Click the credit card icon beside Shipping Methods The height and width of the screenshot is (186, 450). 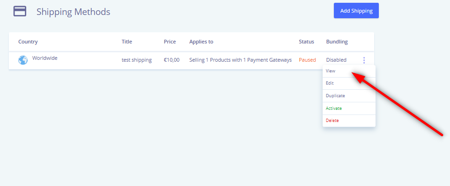(20, 12)
